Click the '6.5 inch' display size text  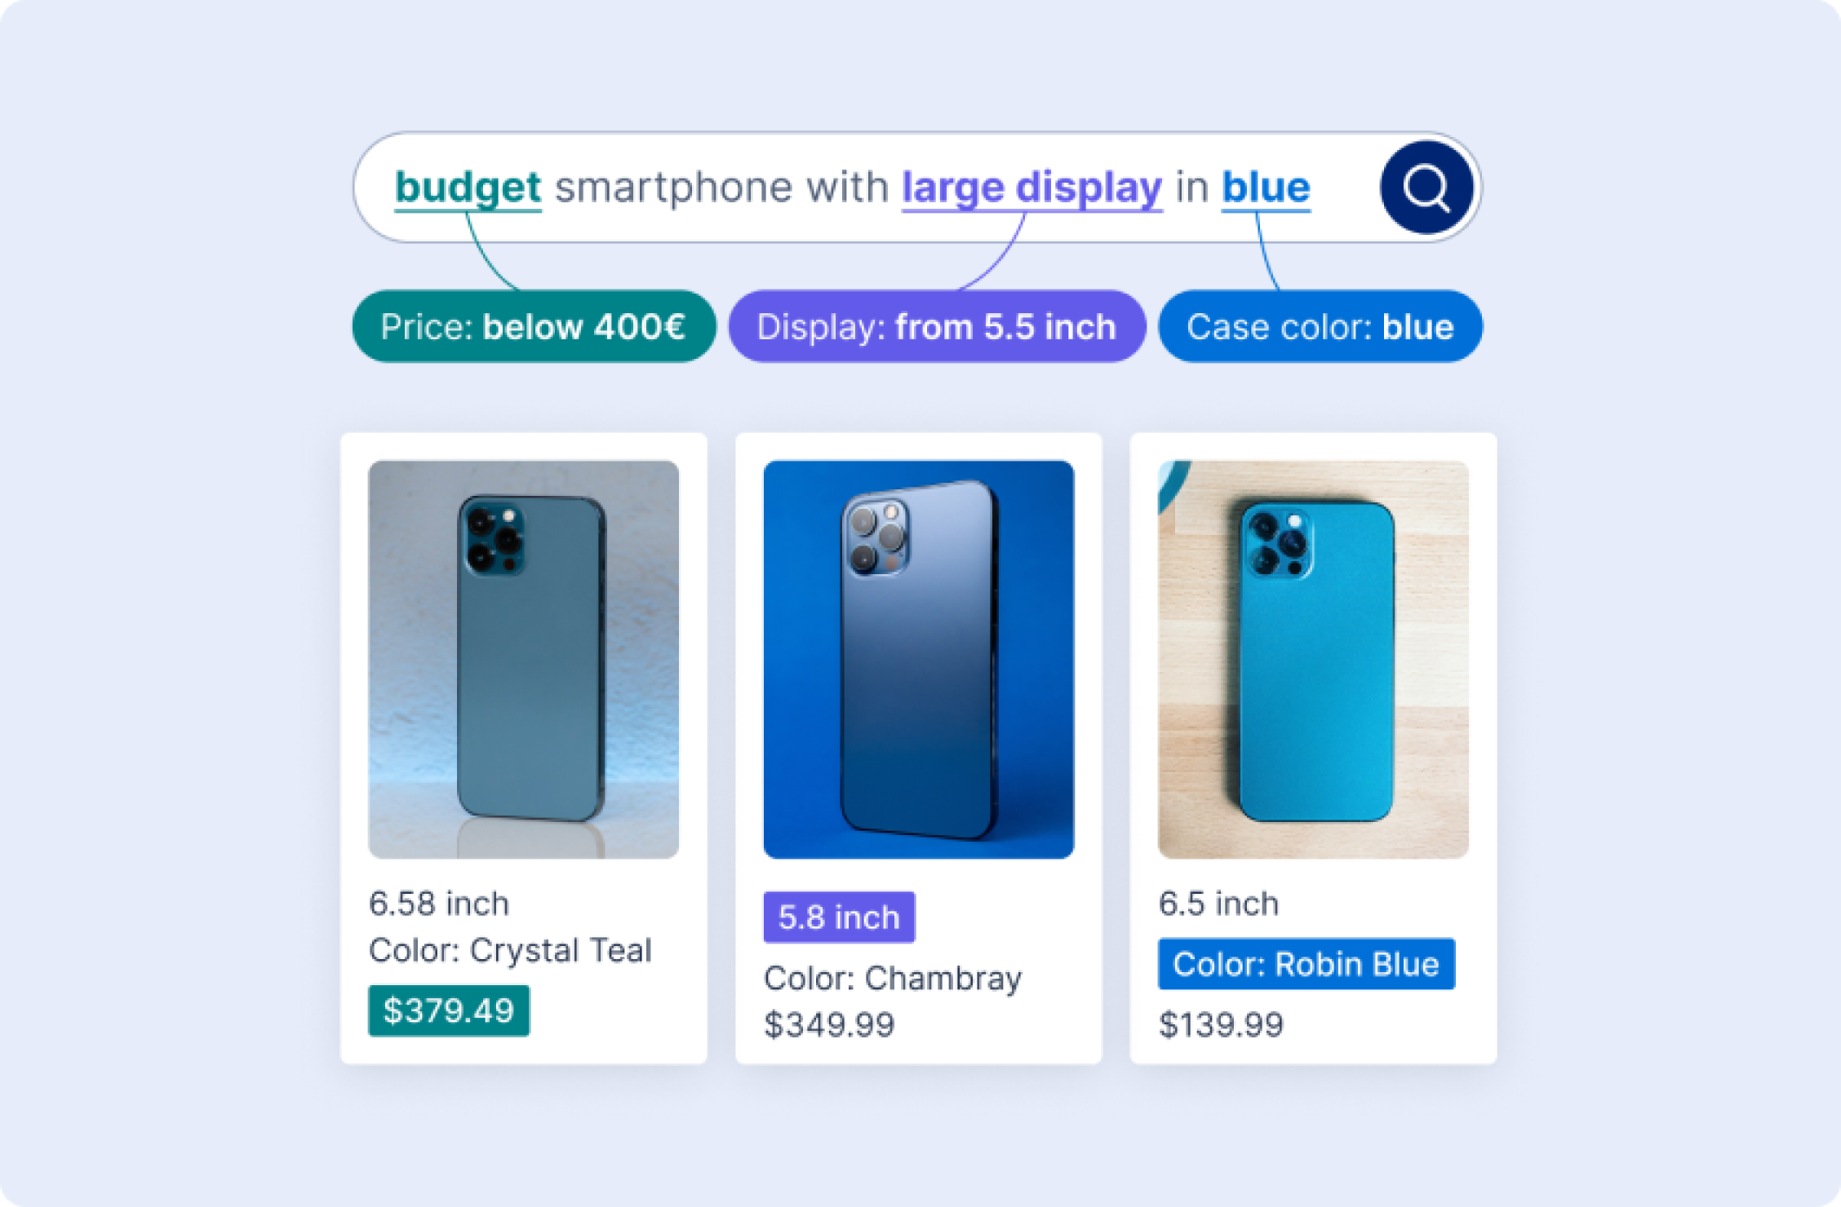pyautogui.click(x=1218, y=904)
